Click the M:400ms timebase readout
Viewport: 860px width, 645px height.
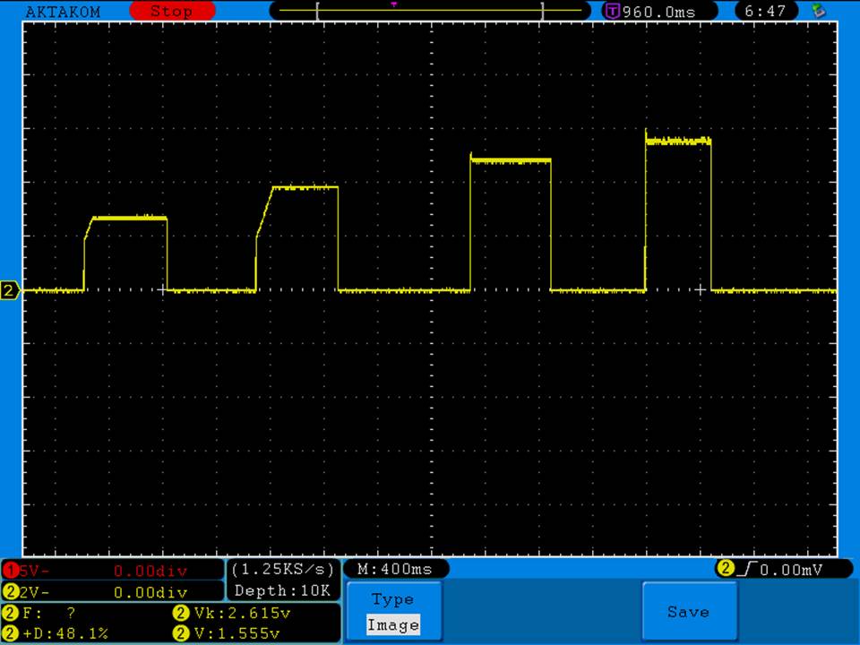coord(394,569)
